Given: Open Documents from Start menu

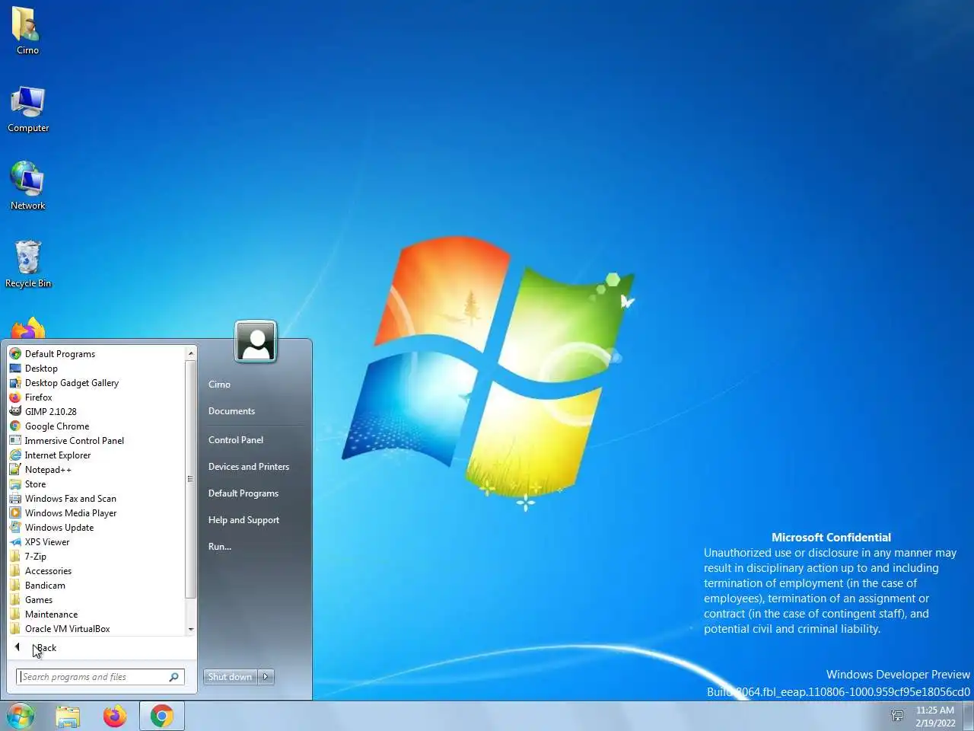Looking at the screenshot, I should (x=231, y=411).
